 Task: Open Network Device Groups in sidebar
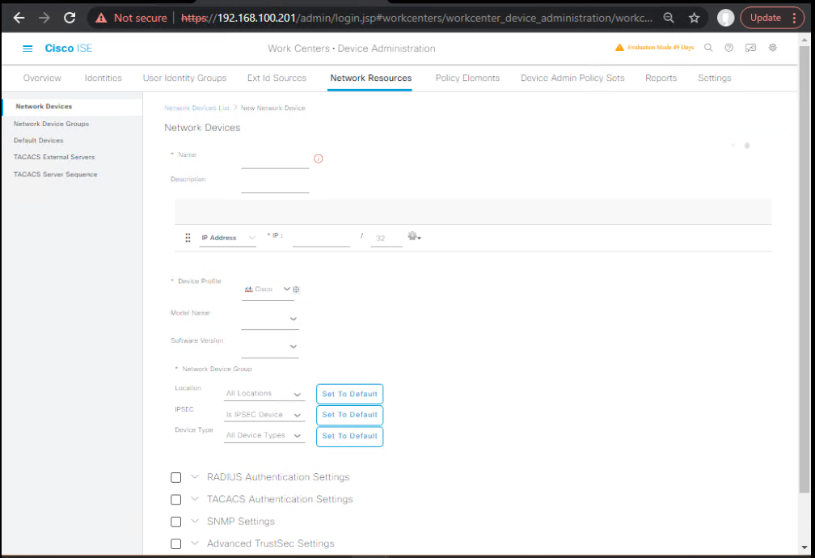(51, 124)
